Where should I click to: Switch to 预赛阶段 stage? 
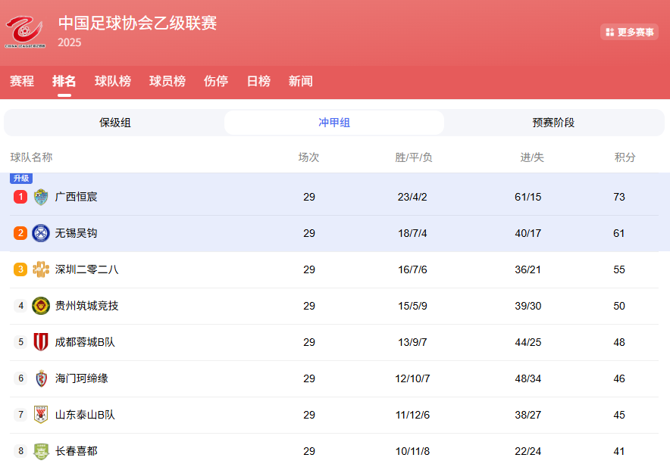tap(553, 123)
